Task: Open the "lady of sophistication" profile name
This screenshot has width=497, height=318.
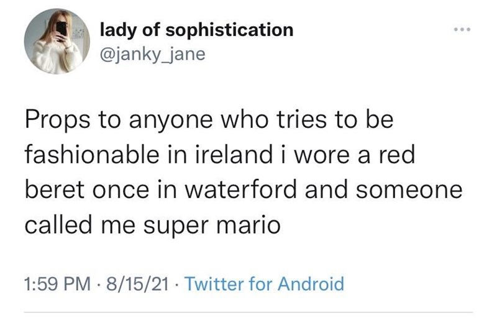Action: click(x=196, y=29)
